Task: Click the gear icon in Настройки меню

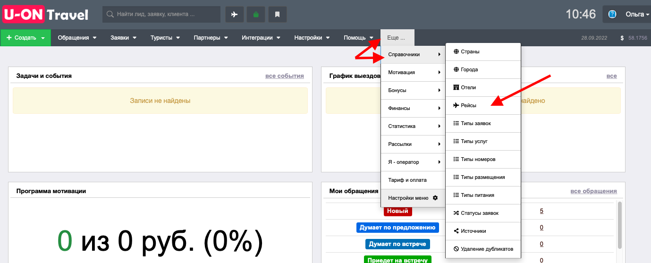Action: [435, 198]
